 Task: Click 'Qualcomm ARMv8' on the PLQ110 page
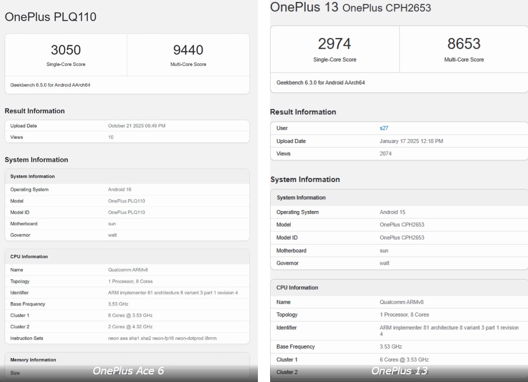pyautogui.click(x=128, y=270)
